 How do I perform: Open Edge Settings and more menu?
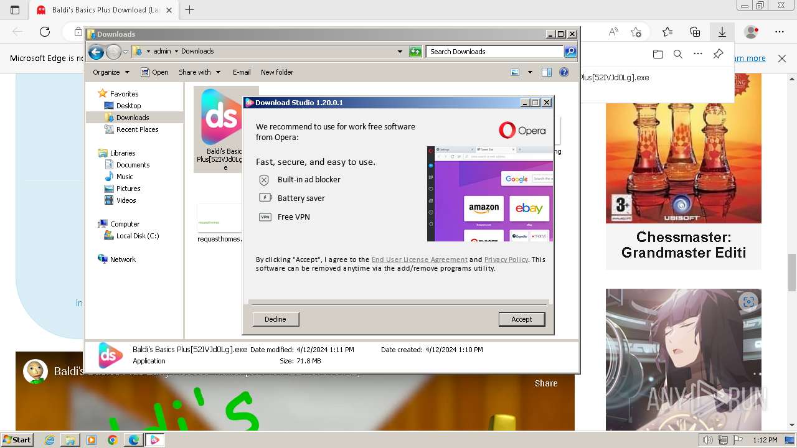coord(780,32)
